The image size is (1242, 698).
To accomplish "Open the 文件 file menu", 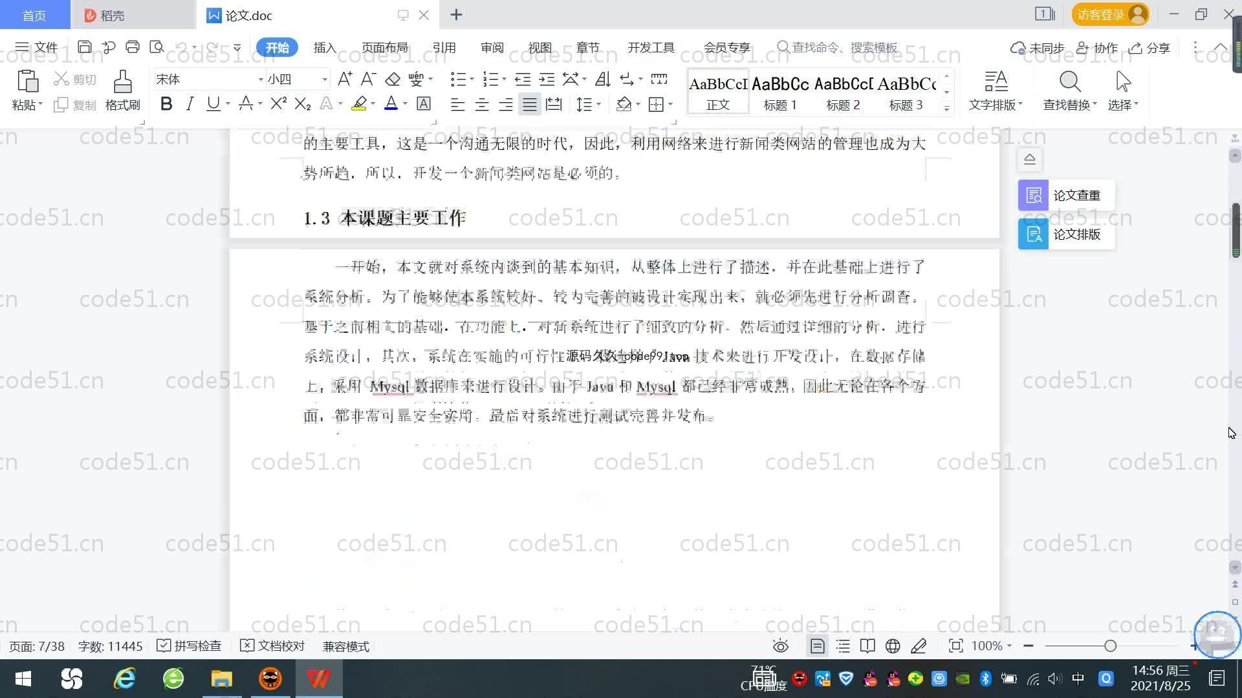I will (36, 47).
